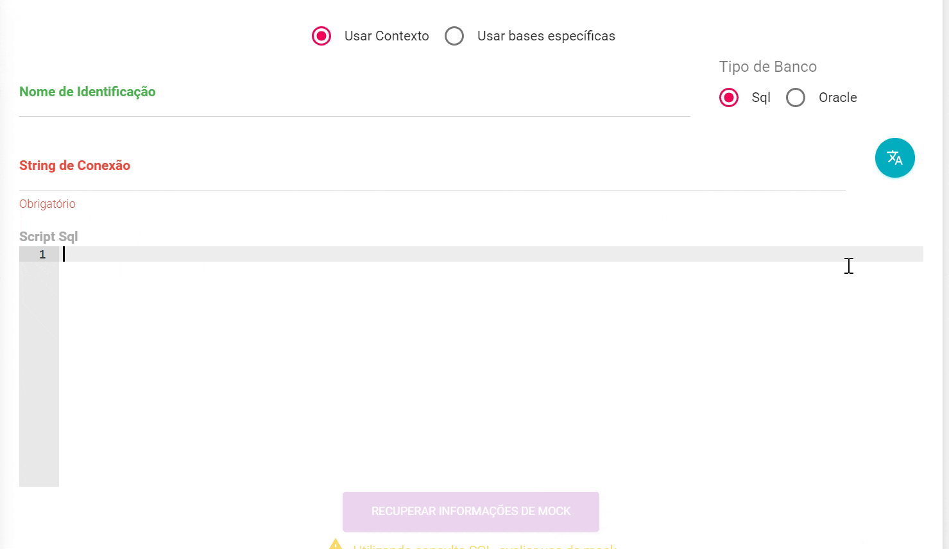This screenshot has width=949, height=549.
Task: Click the empty gray gutter below line number 1
Action: (39, 372)
